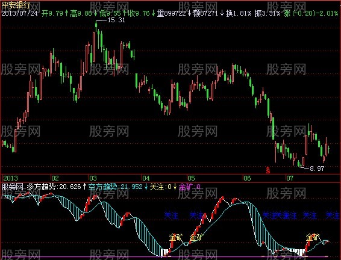The width and height of the screenshot is (341, 260).
Task: Select month 06 on the timeline
Action: pyautogui.click(x=247, y=178)
